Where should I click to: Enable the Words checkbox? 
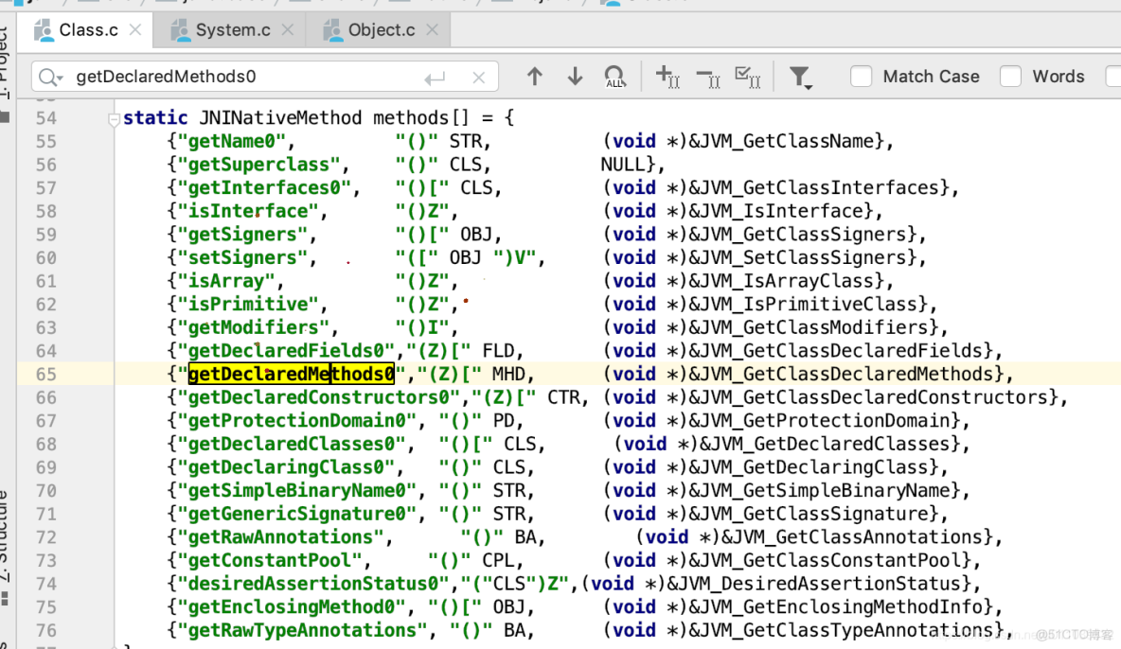[1014, 76]
